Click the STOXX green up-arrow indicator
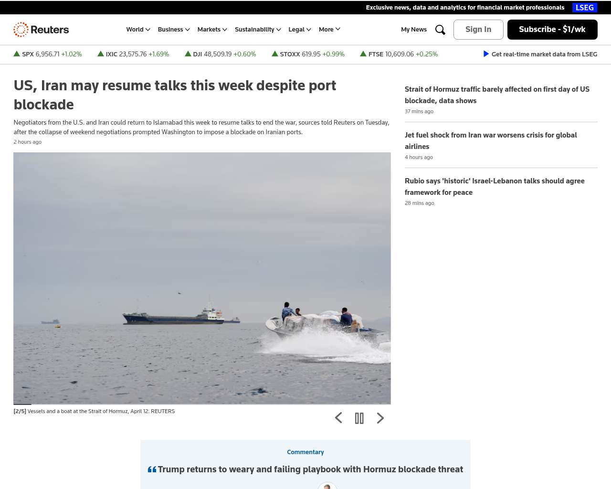 pyautogui.click(x=275, y=54)
